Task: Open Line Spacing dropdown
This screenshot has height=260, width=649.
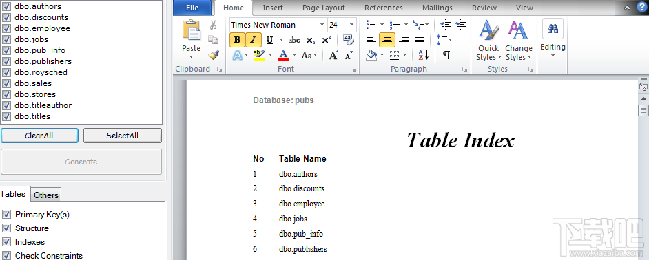Action: pyautogui.click(x=444, y=40)
